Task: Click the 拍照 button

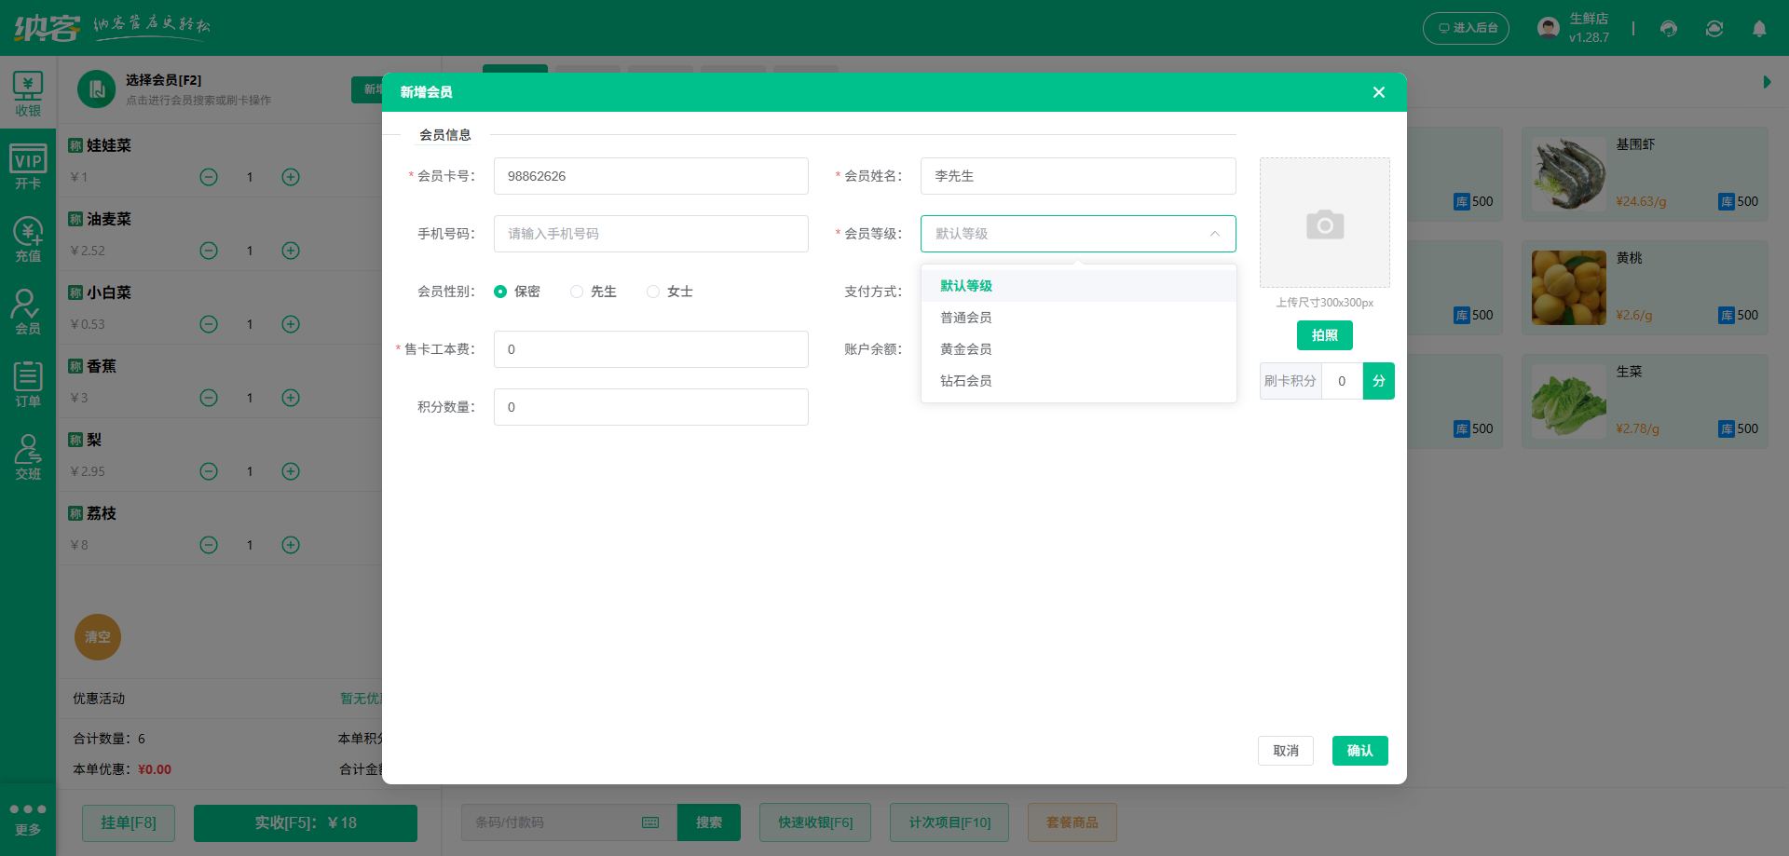Action: coord(1325,335)
